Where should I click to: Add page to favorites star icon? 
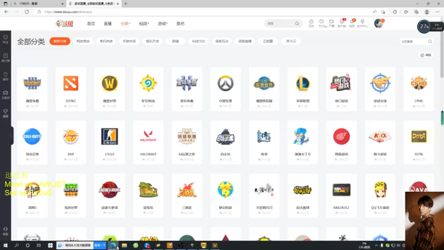(x=383, y=12)
